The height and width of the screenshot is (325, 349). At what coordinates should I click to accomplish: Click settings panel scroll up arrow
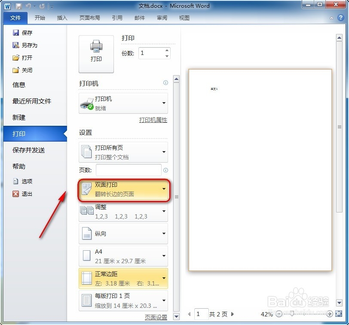177,79
